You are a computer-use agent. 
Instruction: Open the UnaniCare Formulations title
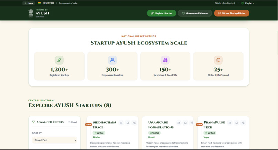(x=161, y=125)
